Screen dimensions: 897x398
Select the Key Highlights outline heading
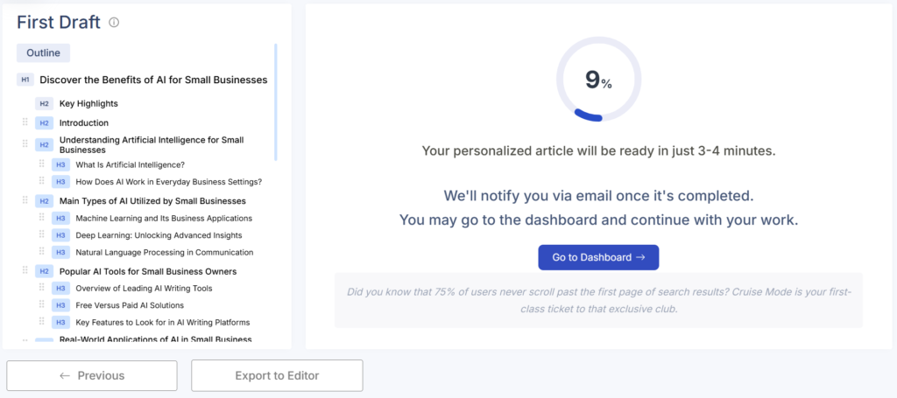click(x=88, y=103)
